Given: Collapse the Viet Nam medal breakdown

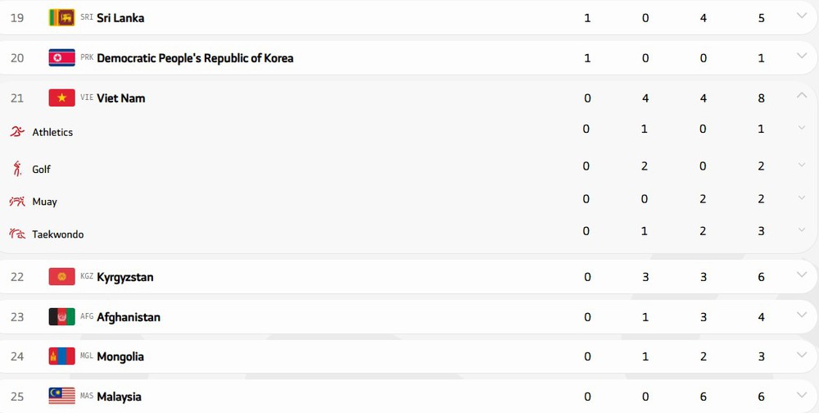Looking at the screenshot, I should pos(802,96).
